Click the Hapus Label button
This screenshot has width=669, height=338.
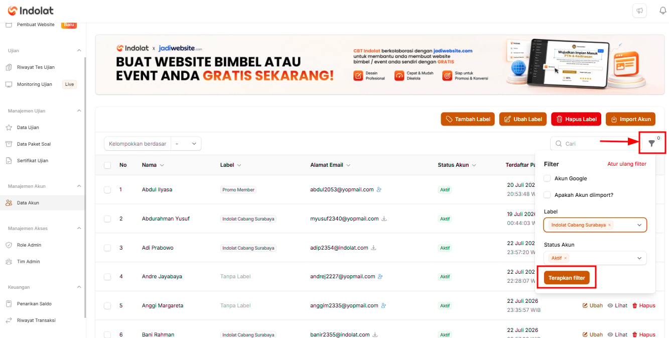tap(576, 119)
